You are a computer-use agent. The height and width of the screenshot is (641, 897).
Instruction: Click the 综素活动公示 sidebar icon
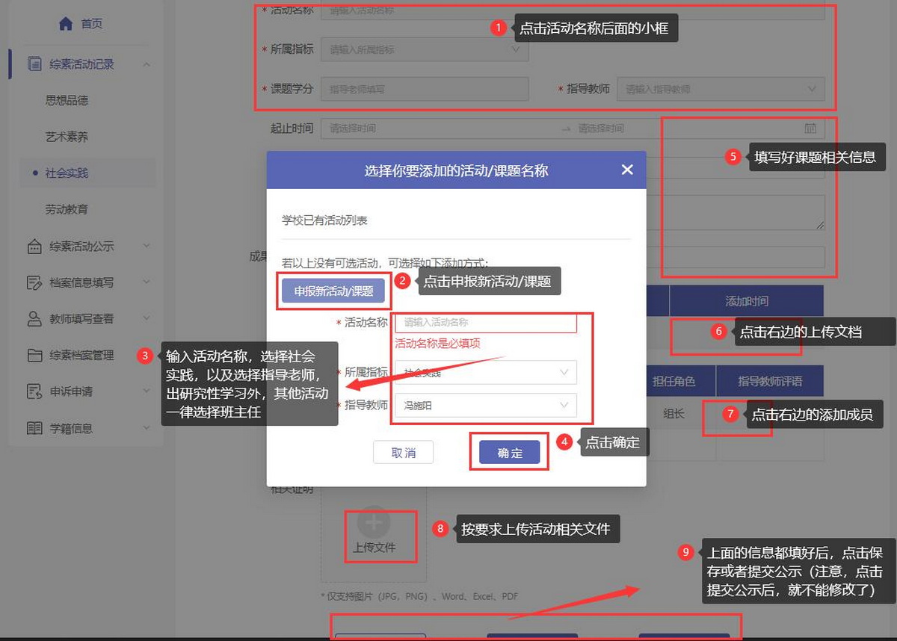(34, 247)
